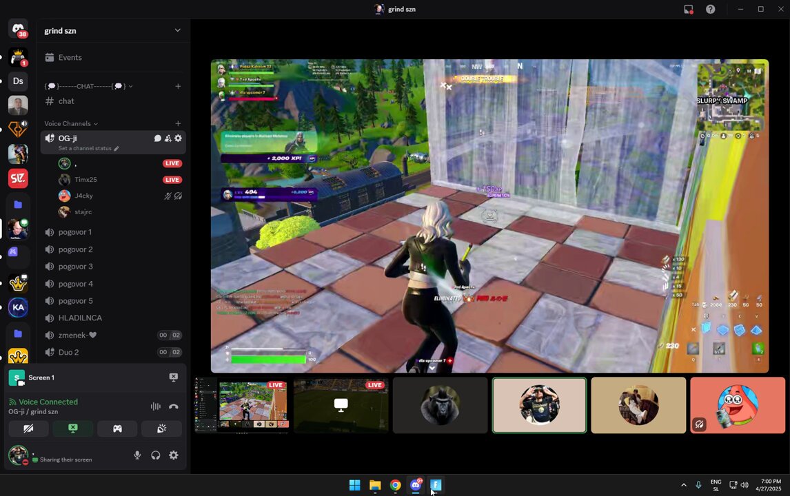Viewport: 790px width, 496px height.
Task: Stop streaming next to Screen 1
Action: [x=173, y=377]
